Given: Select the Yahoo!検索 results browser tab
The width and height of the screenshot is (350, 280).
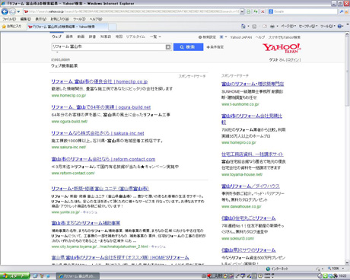Looking at the screenshot, I should pos(67,27).
